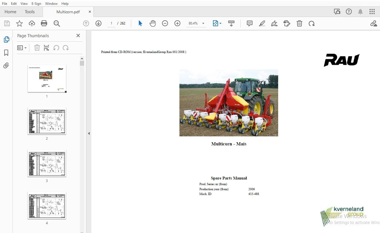Open the Window menu
Image resolution: width=380 pixels, height=233 pixels.
51,4
